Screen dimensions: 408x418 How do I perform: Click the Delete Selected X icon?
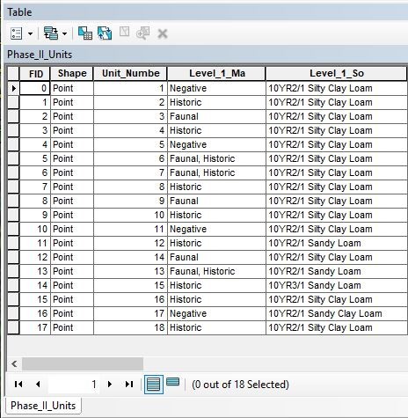point(163,33)
